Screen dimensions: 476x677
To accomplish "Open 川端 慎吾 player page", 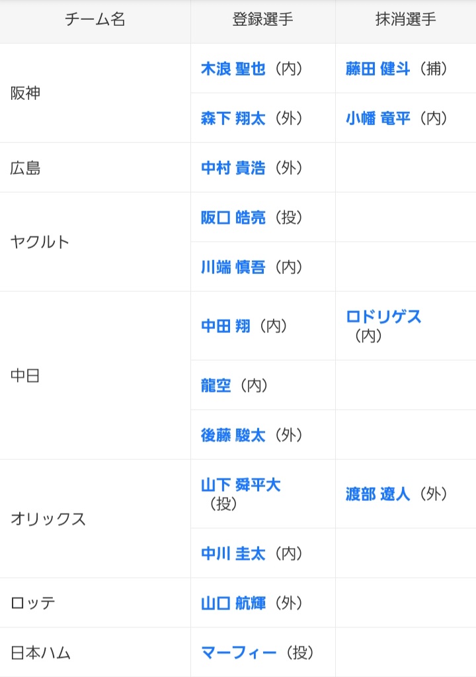I will click(233, 267).
